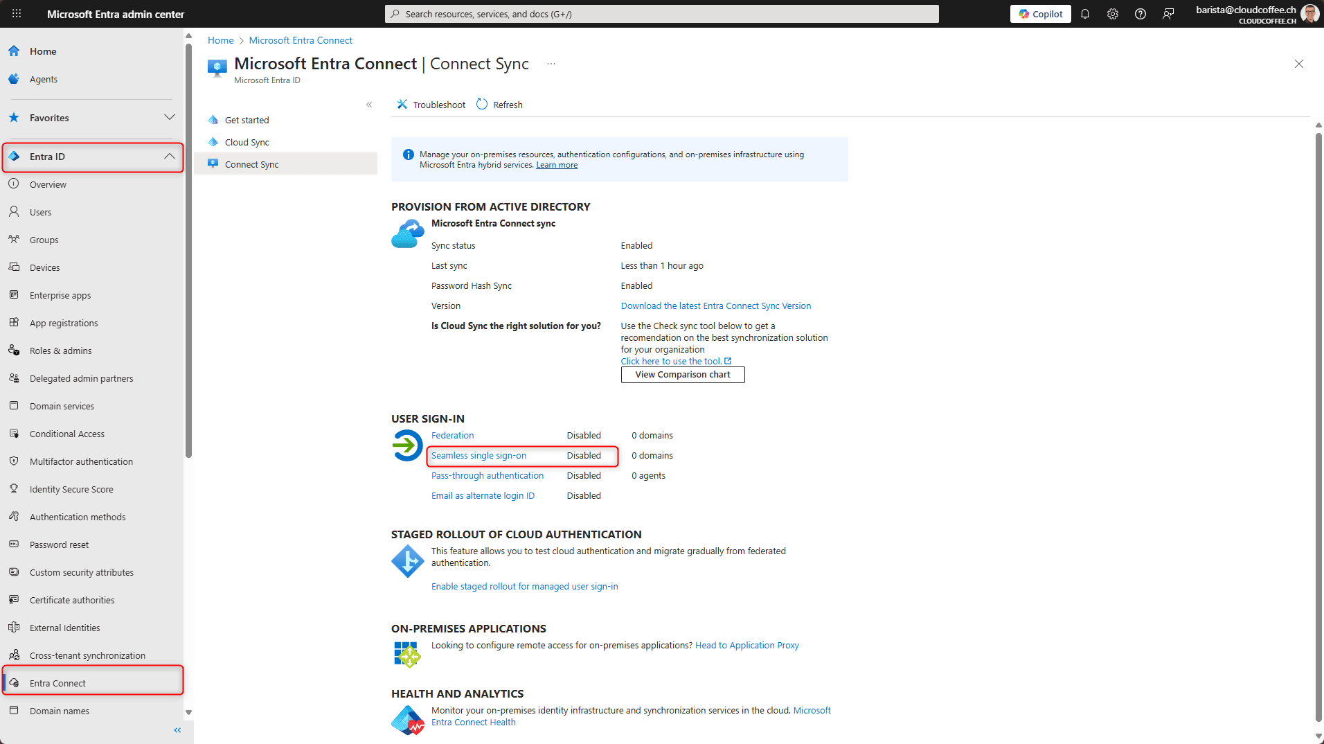Screen dimensions: 1324x744
Task: Click the help question mark icon
Action: [1140, 14]
